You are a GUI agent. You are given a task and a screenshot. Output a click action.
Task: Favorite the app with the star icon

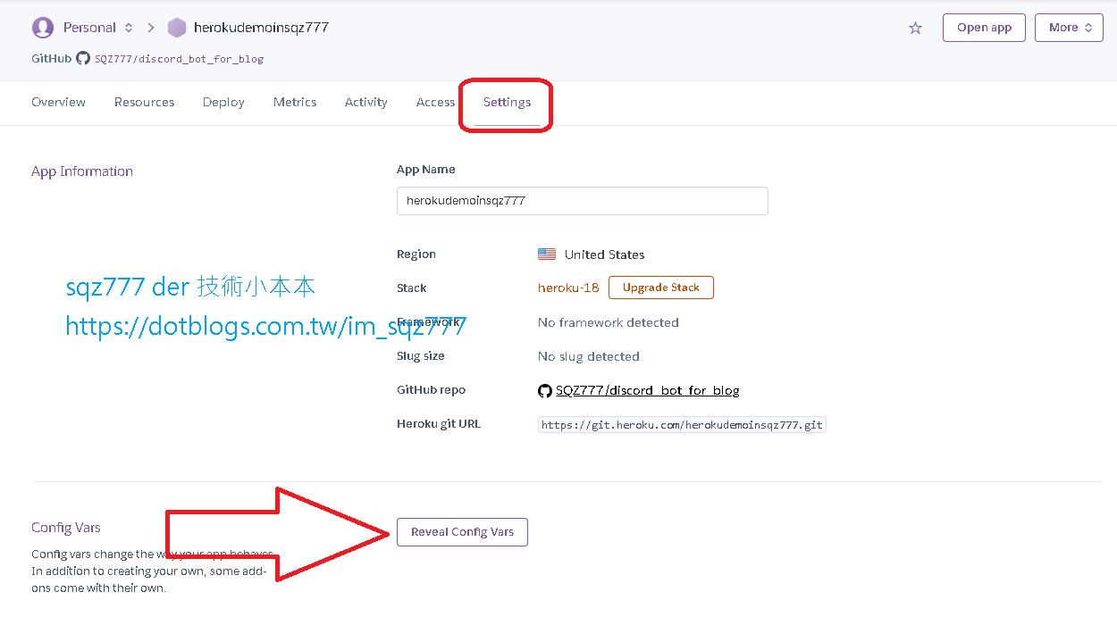[x=915, y=28]
